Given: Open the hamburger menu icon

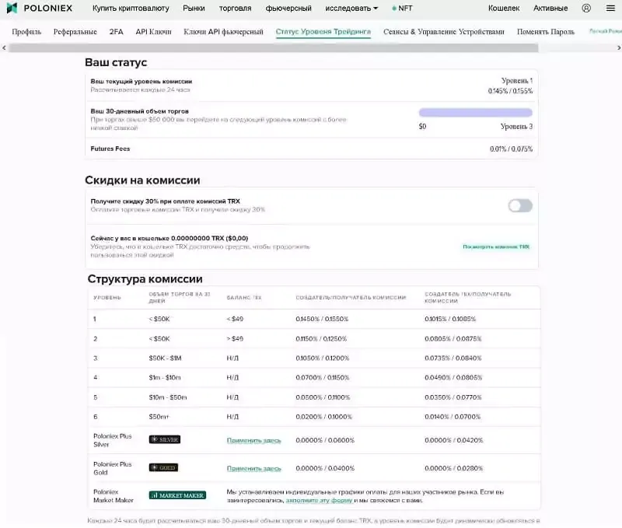Looking at the screenshot, I should pos(610,8).
